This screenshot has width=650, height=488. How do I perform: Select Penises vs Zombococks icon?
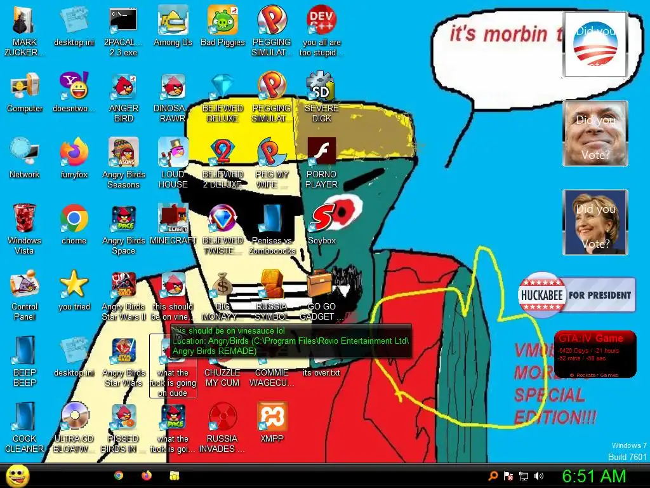pyautogui.click(x=272, y=229)
